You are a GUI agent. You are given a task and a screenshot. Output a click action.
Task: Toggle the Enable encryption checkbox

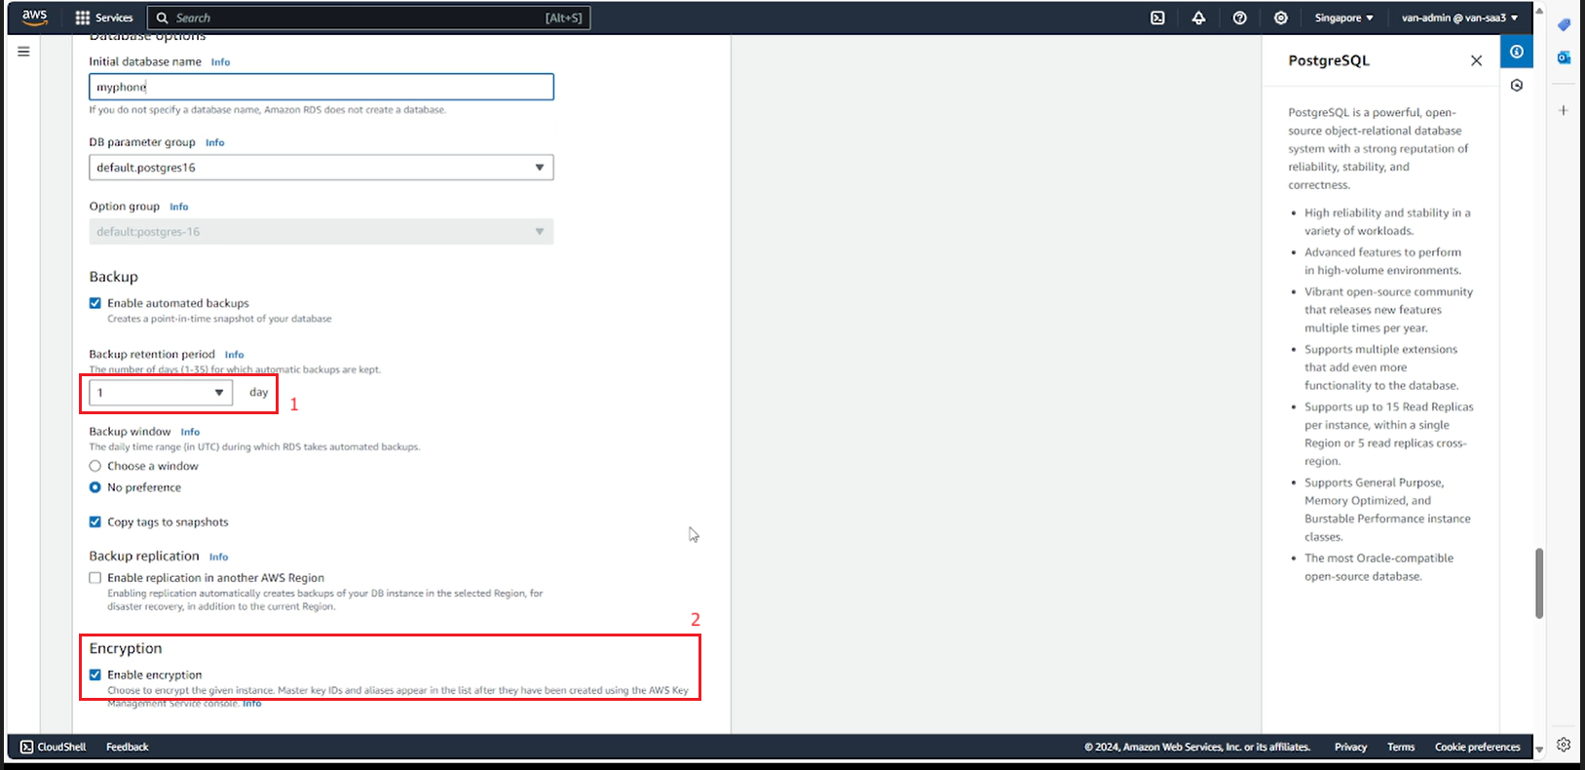[95, 674]
